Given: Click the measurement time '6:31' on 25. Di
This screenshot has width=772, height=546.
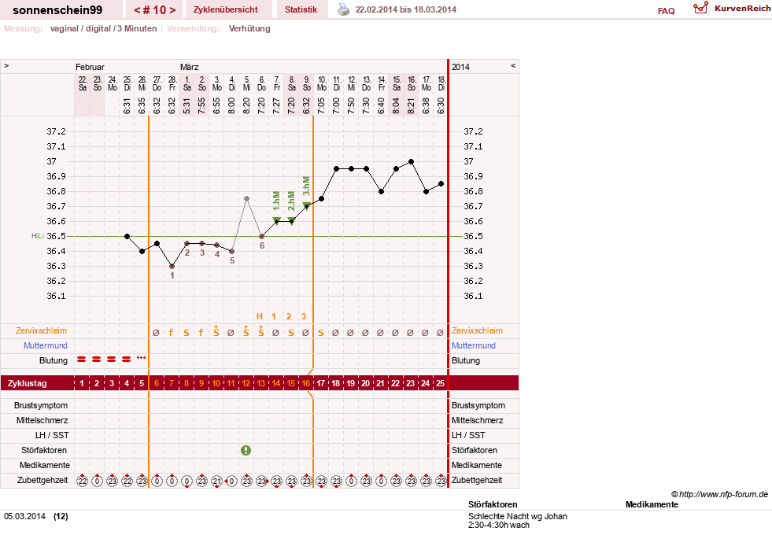Looking at the screenshot, I should (127, 106).
